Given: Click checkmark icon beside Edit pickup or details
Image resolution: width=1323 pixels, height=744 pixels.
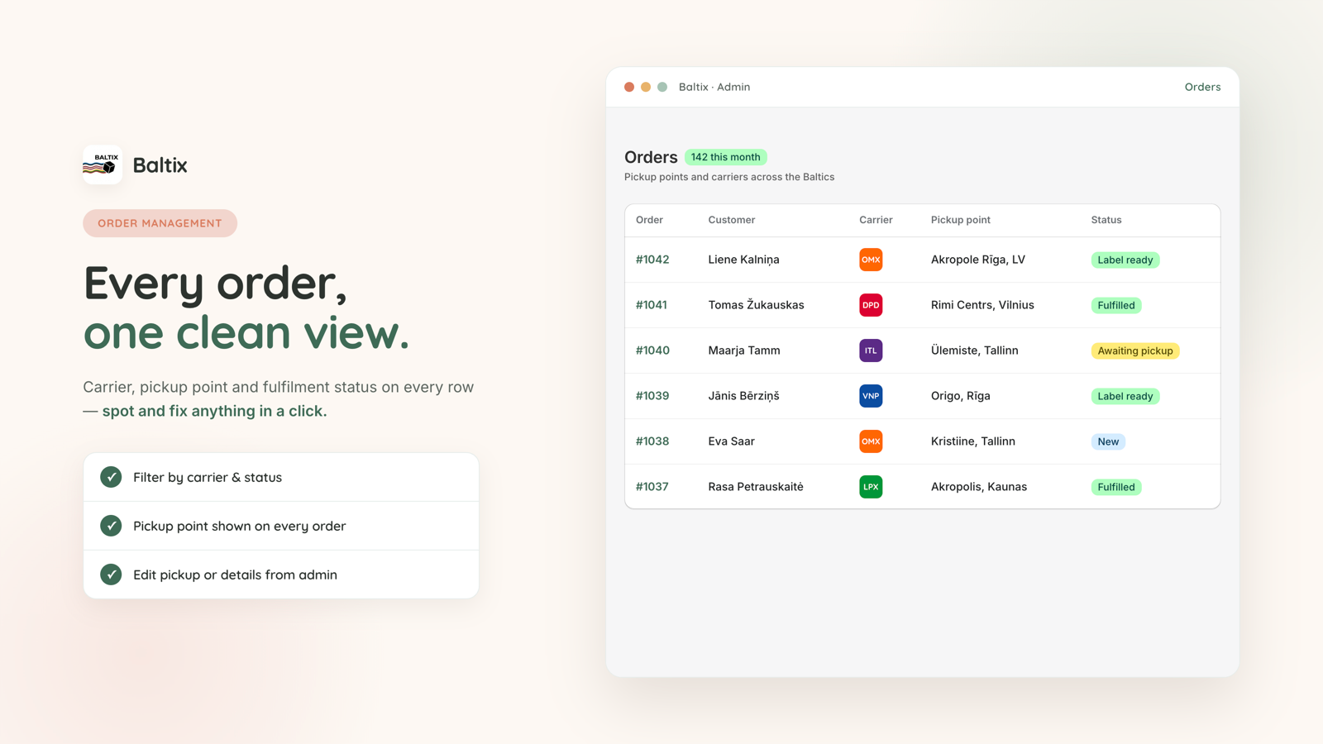Looking at the screenshot, I should [111, 575].
